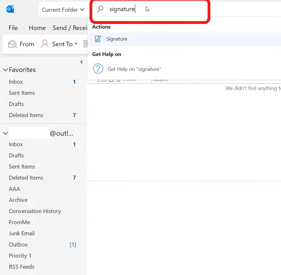Select the Signature action result

point(184,39)
